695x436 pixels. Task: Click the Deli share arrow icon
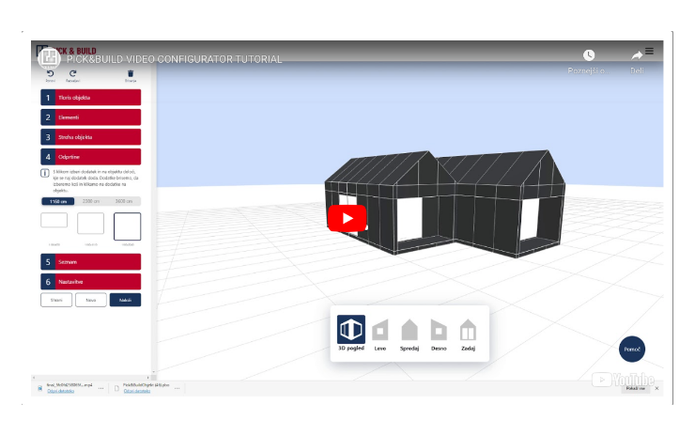click(638, 56)
